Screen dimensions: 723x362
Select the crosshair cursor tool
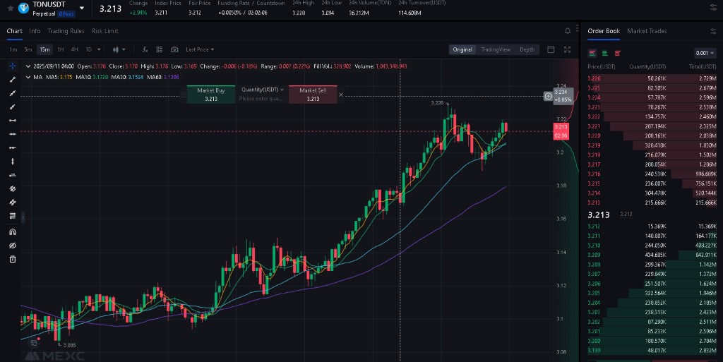click(x=13, y=66)
